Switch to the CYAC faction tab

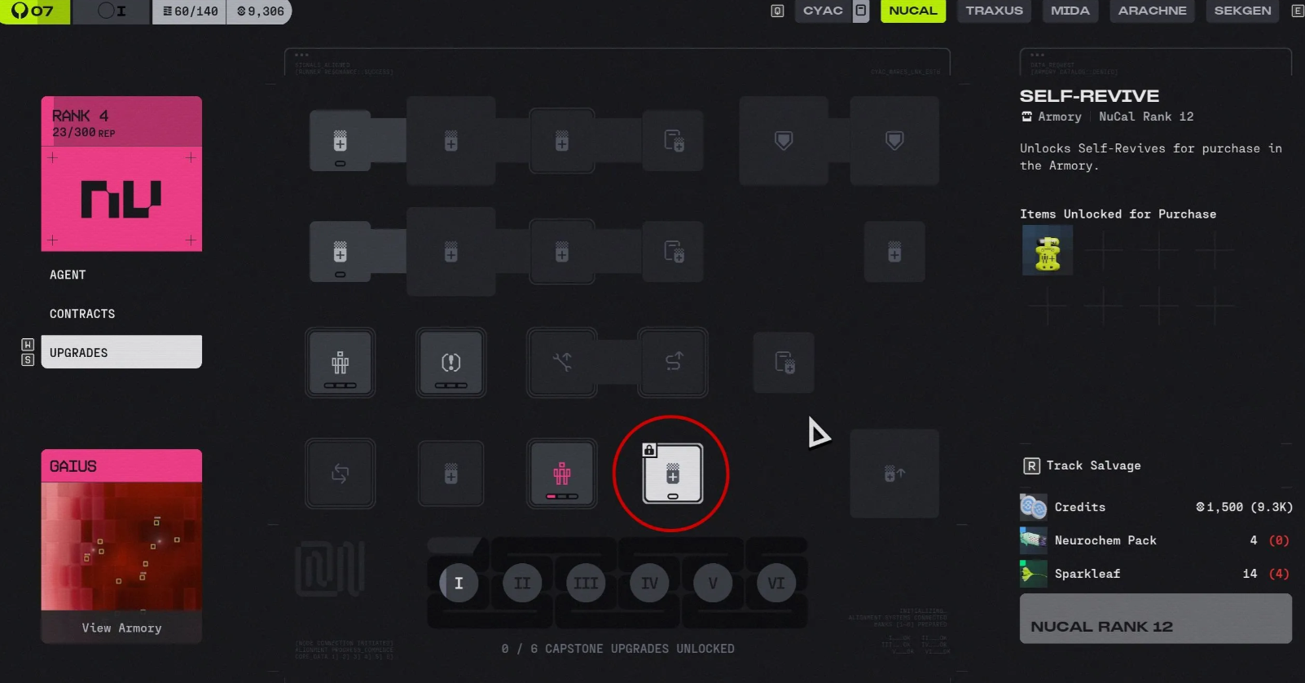tap(823, 11)
